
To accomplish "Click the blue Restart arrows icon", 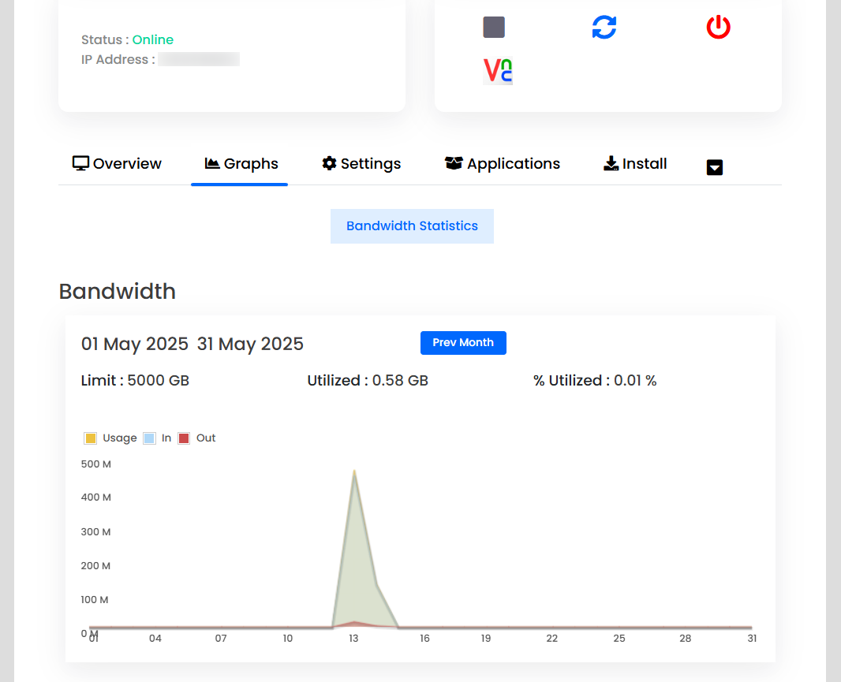I will pos(604,28).
